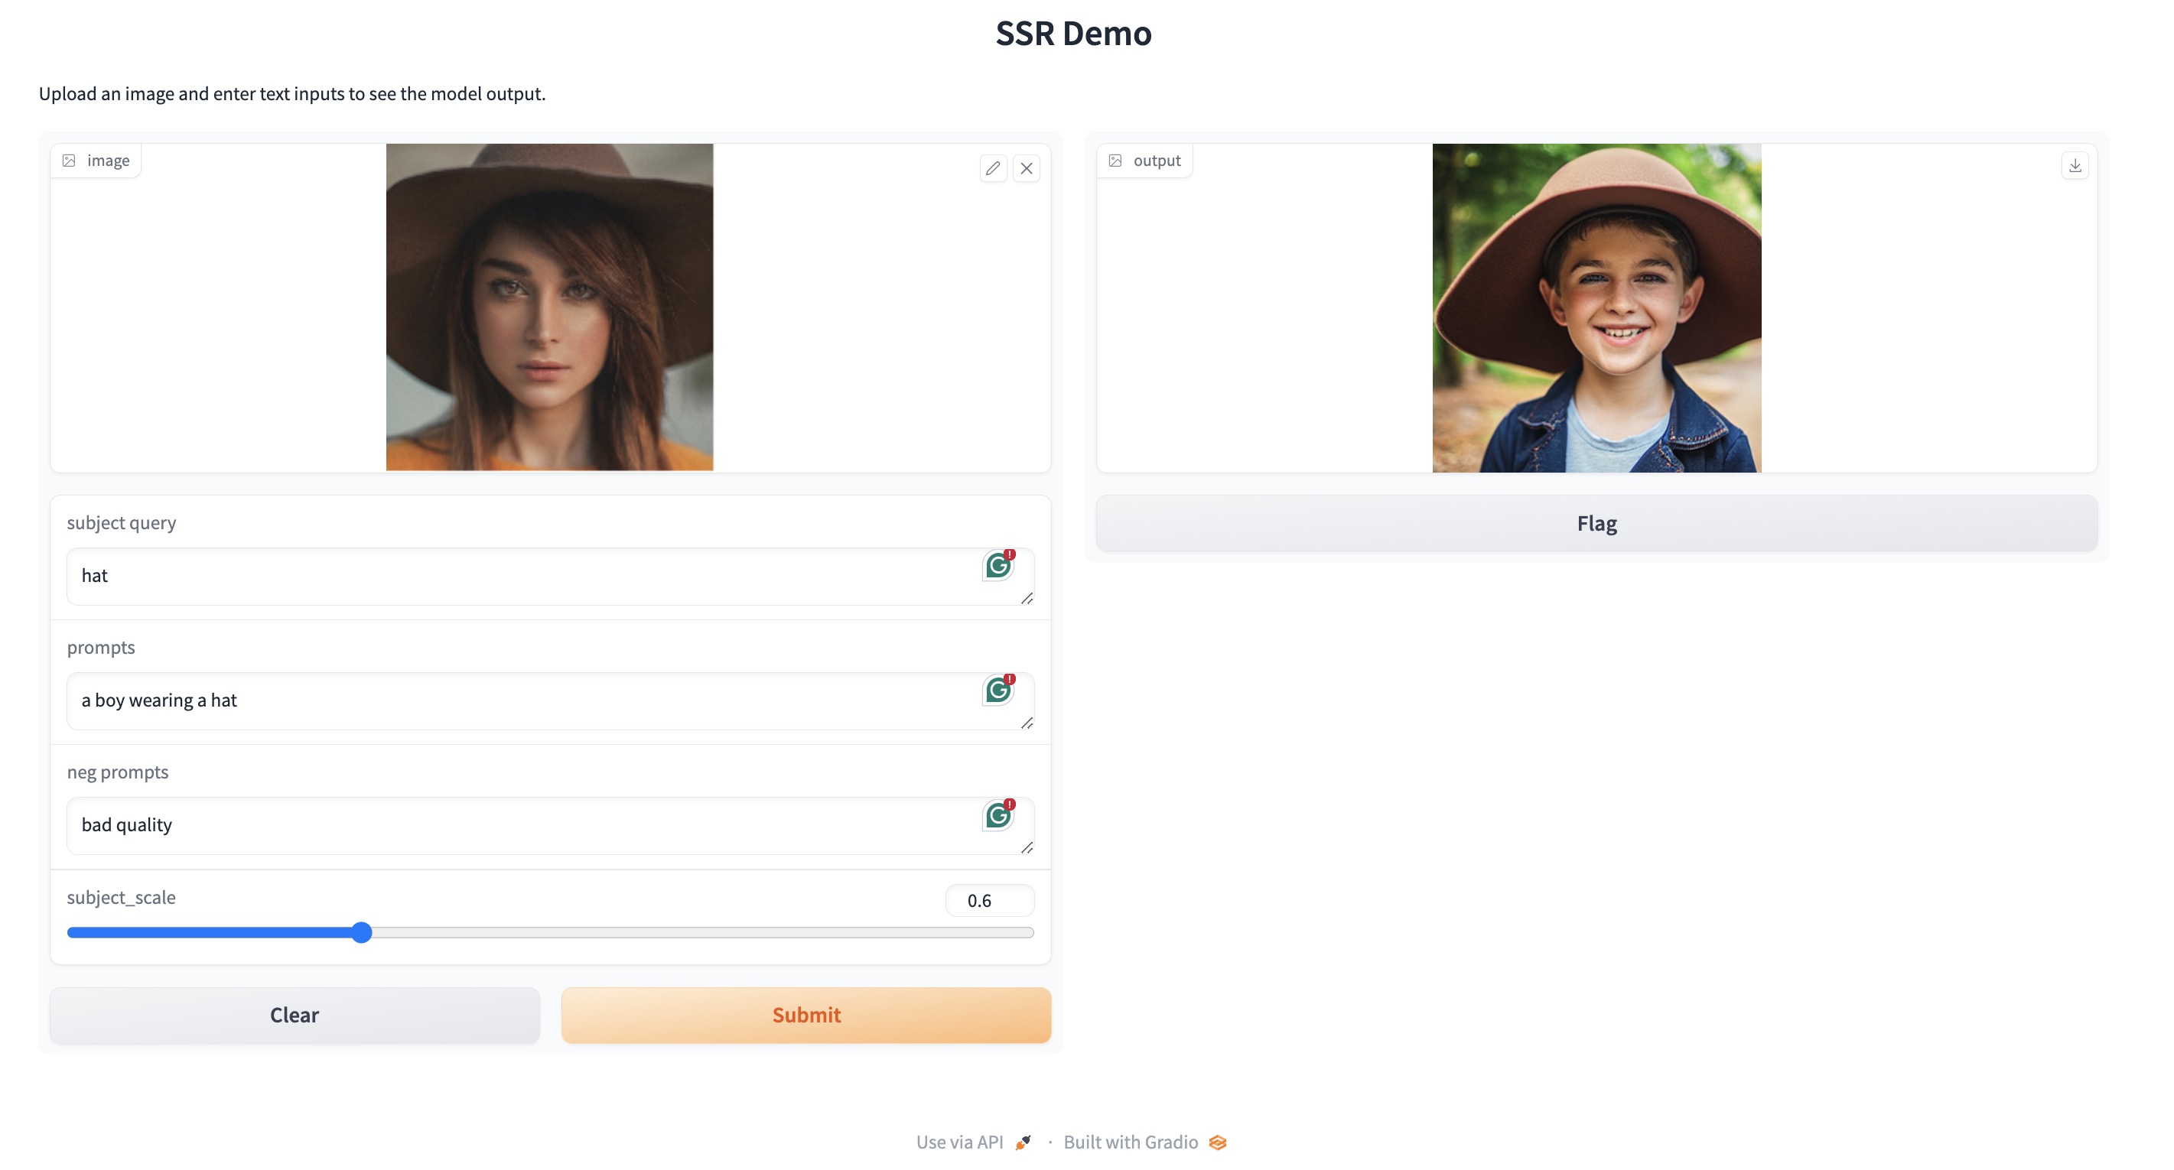Image resolution: width=2174 pixels, height=1170 pixels.
Task: Click resize handle of subject query textbox
Action: 1027,598
